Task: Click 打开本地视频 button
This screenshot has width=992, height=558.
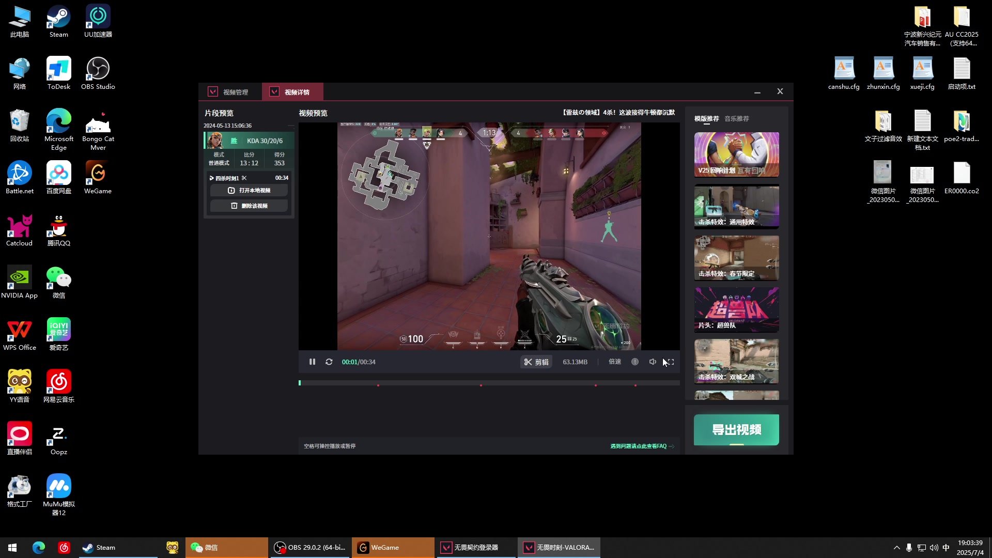Action: tap(249, 191)
